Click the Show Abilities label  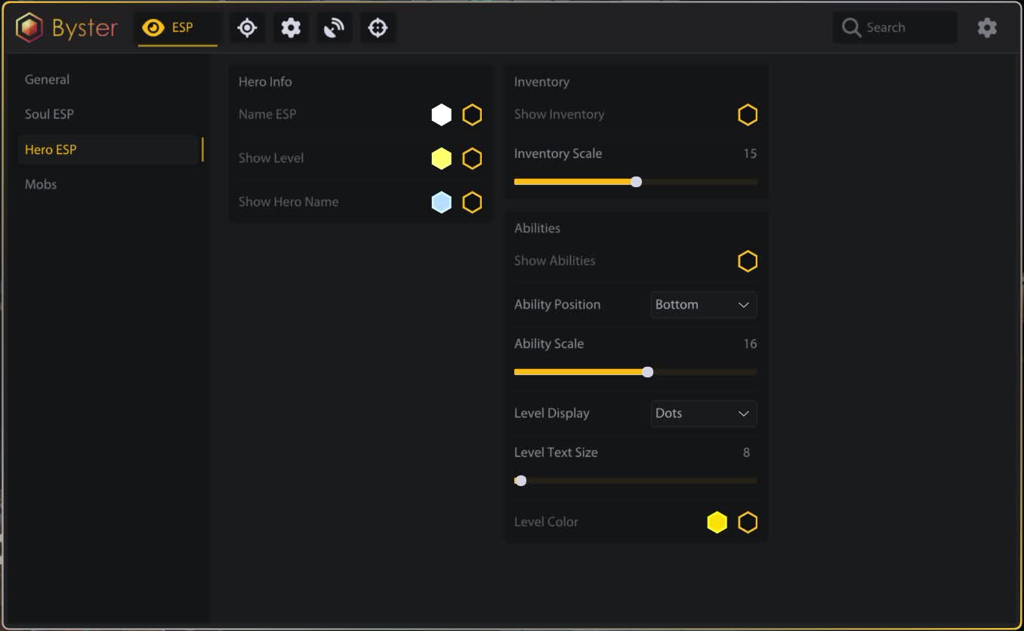[x=554, y=261]
